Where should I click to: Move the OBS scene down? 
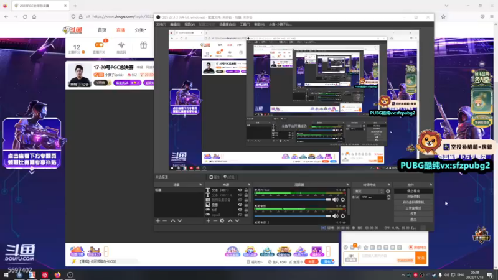point(180,221)
